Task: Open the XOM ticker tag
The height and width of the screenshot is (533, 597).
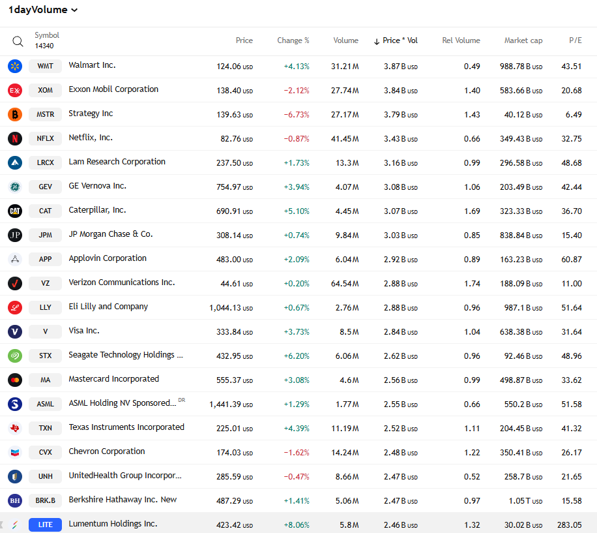Action: (x=46, y=90)
